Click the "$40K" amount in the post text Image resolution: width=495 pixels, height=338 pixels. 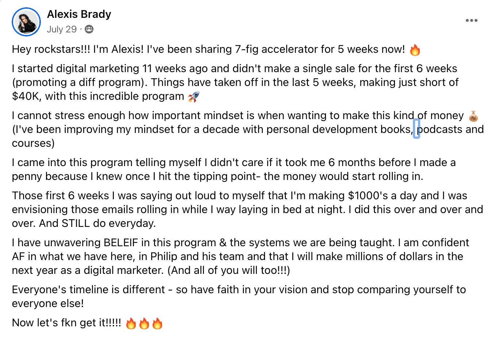tap(26, 96)
